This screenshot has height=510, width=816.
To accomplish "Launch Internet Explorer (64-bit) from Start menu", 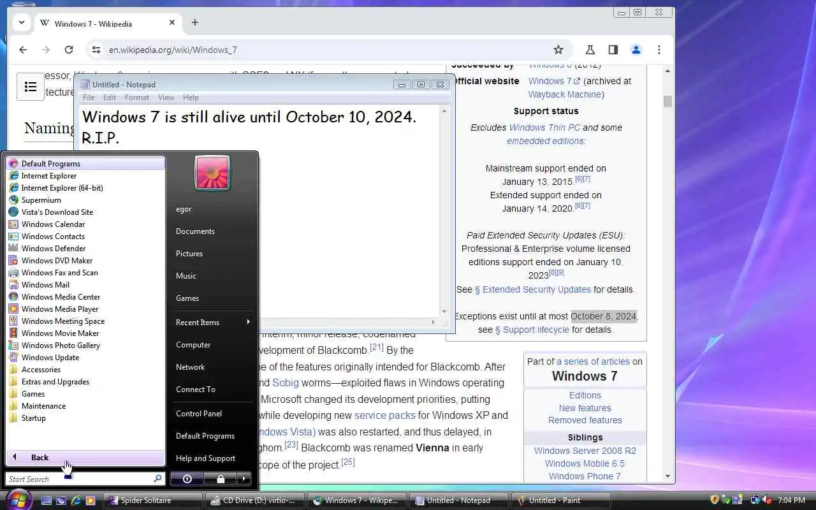I will click(x=85, y=188).
